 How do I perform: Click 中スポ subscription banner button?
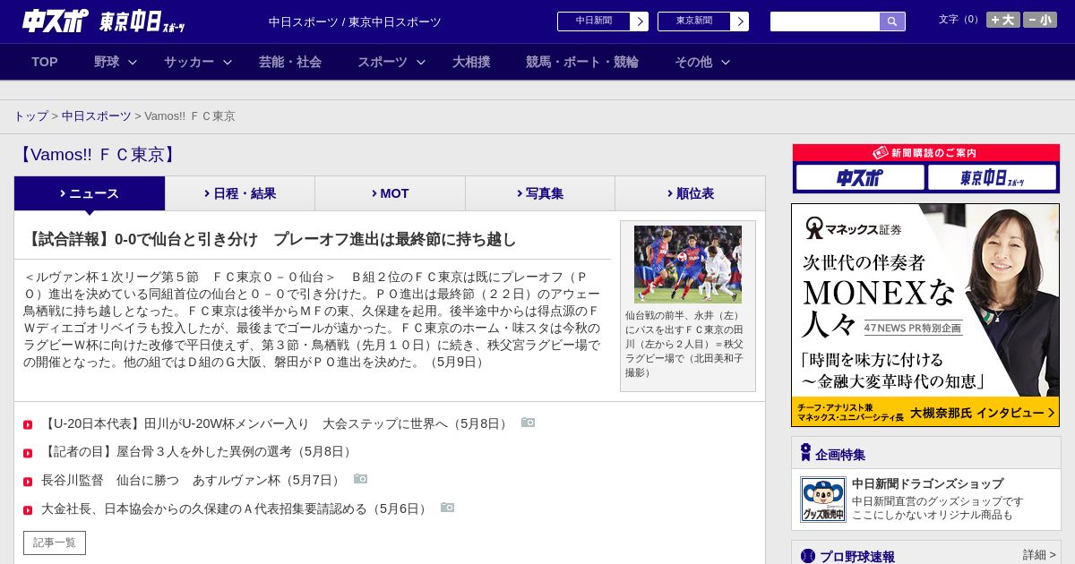pyautogui.click(x=860, y=177)
